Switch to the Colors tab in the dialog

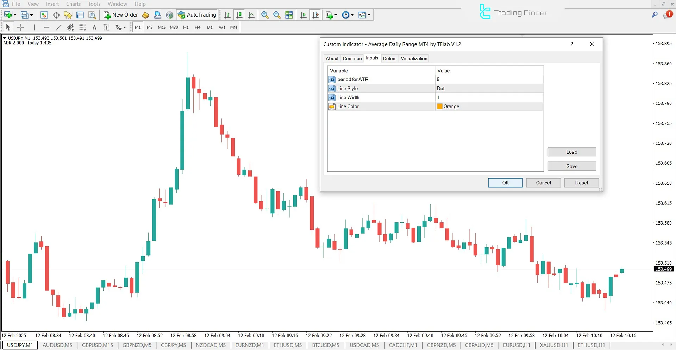tap(389, 58)
